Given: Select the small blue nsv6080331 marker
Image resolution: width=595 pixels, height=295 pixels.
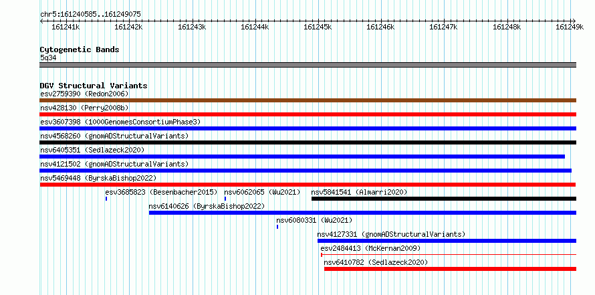Looking at the screenshot, I should pyautogui.click(x=277, y=227).
